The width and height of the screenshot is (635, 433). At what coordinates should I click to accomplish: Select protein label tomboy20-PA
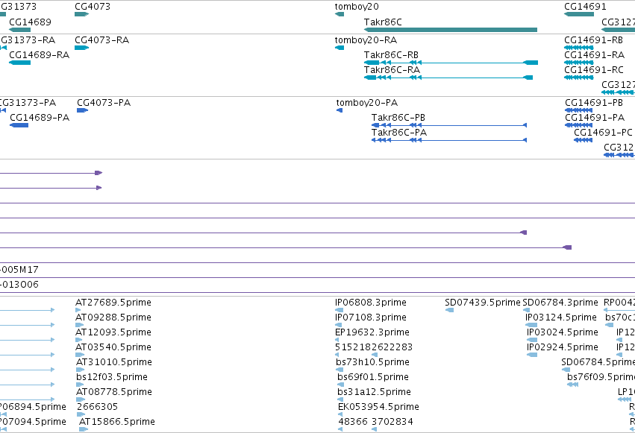point(367,103)
